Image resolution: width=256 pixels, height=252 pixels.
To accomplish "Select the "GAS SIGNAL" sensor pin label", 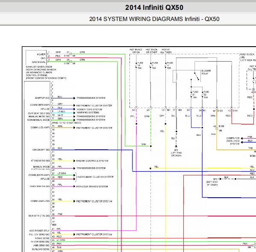I will pyautogui.click(x=38, y=62).
